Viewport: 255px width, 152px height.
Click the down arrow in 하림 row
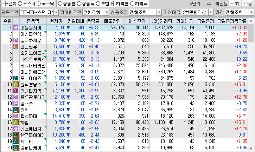pos(68,123)
